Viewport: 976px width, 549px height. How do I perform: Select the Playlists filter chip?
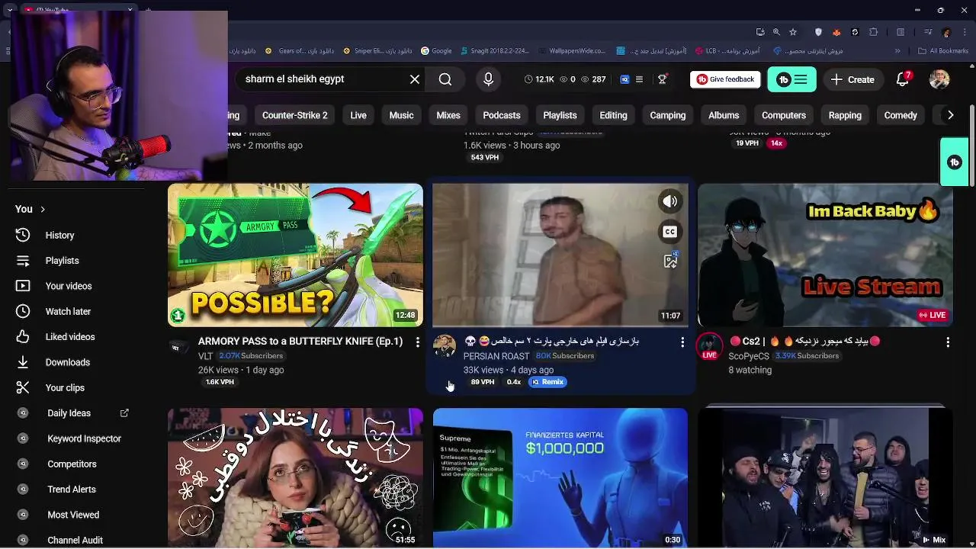(x=560, y=115)
